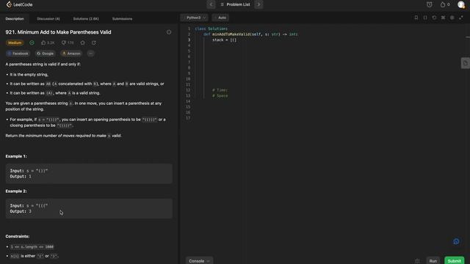Click the format code braces icon

pos(425,18)
